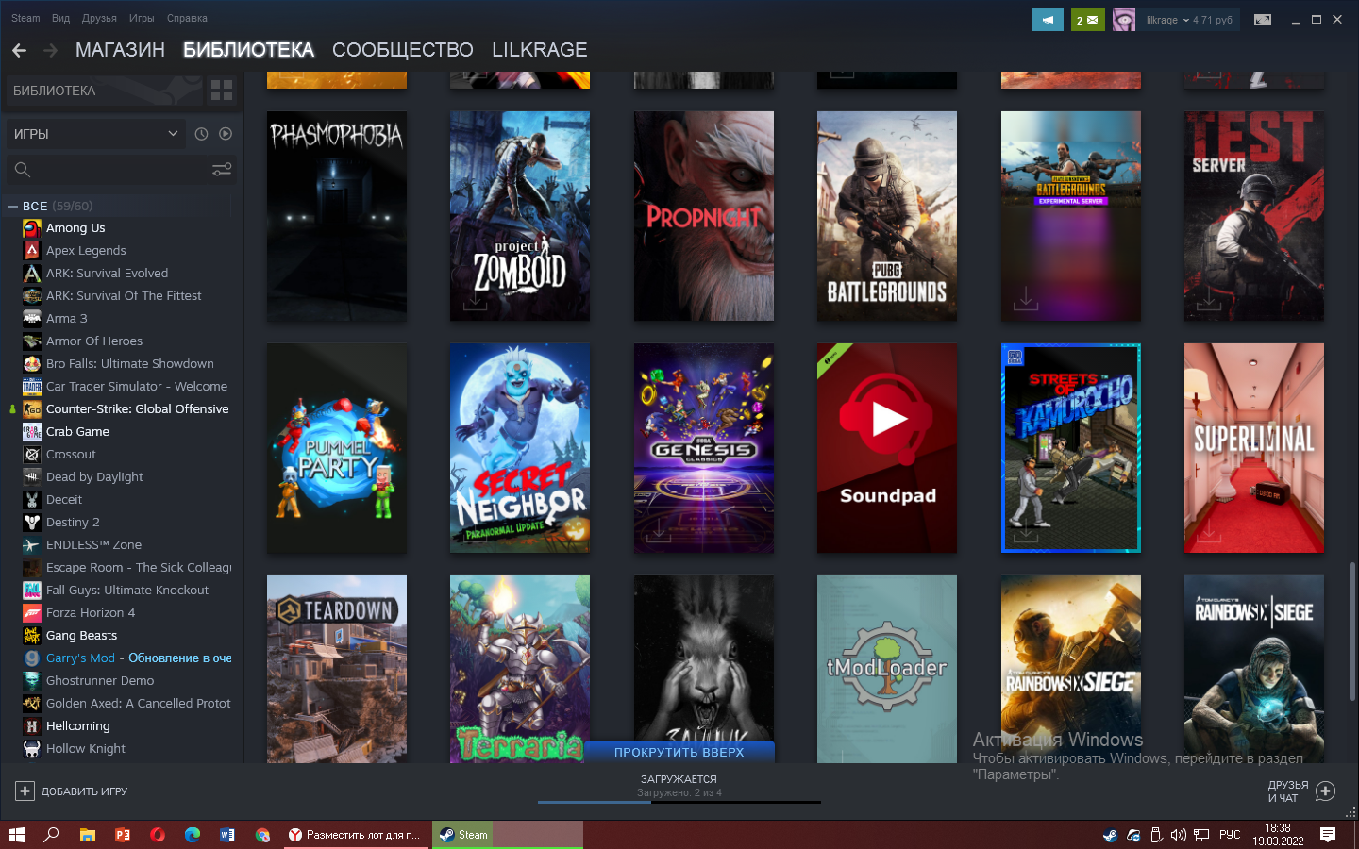Select Counter-Strike: Global Offensive
This screenshot has width=1359, height=849.
137,409
